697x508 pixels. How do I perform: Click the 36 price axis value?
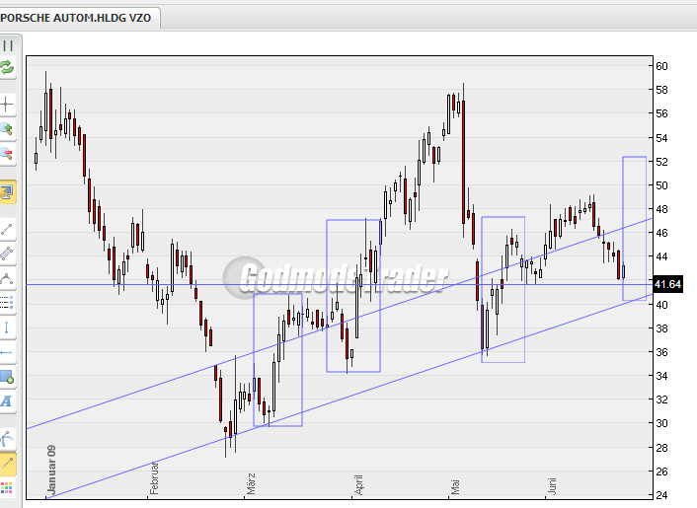click(661, 352)
